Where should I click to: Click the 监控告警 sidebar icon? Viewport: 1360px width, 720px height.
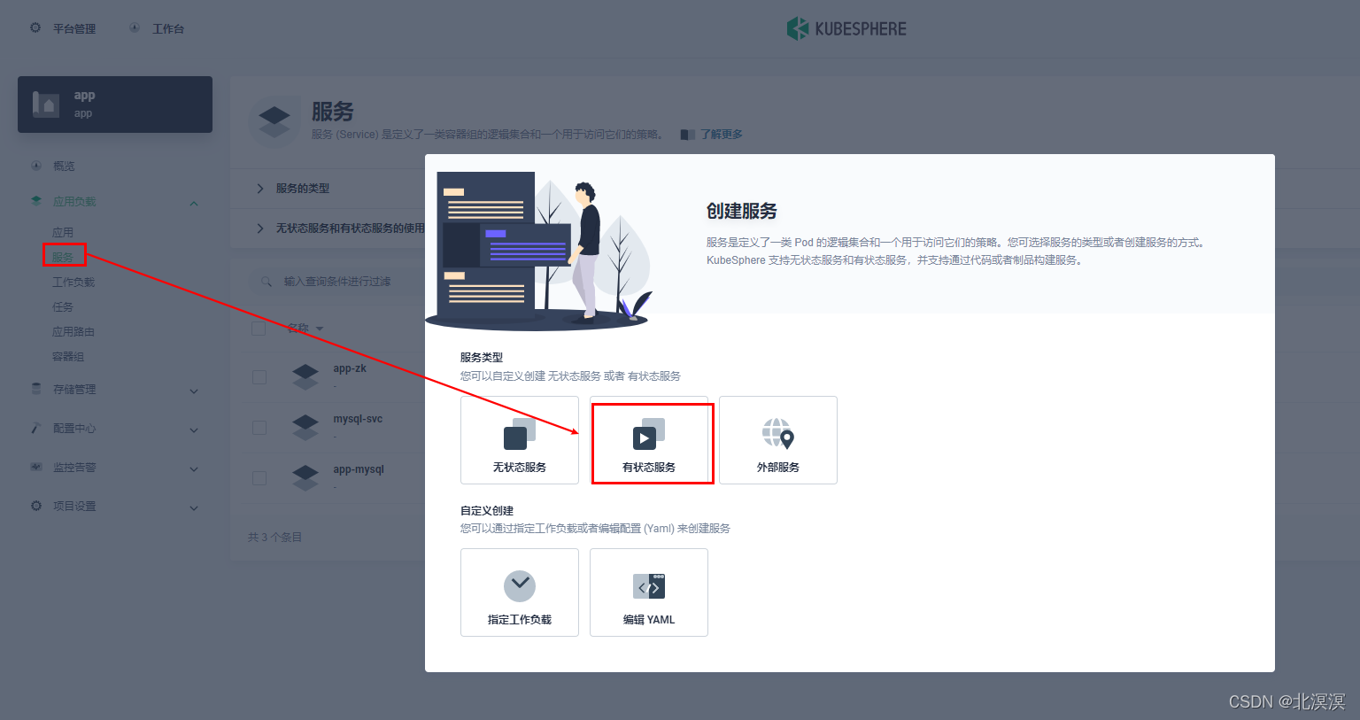(36, 467)
